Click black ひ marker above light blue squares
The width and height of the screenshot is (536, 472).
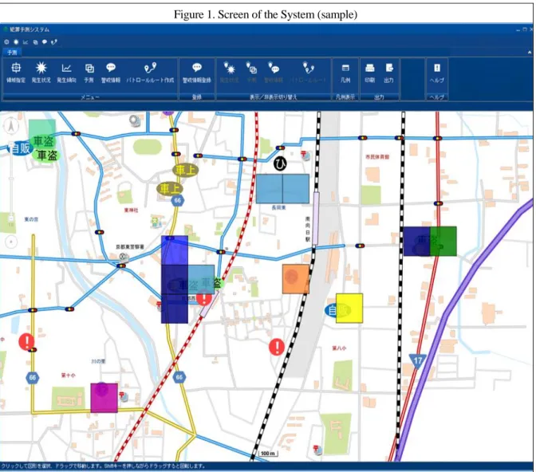pos(280,164)
